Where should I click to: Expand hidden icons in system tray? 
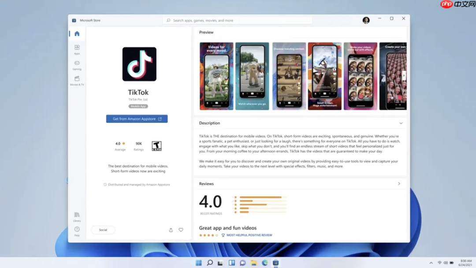431,262
